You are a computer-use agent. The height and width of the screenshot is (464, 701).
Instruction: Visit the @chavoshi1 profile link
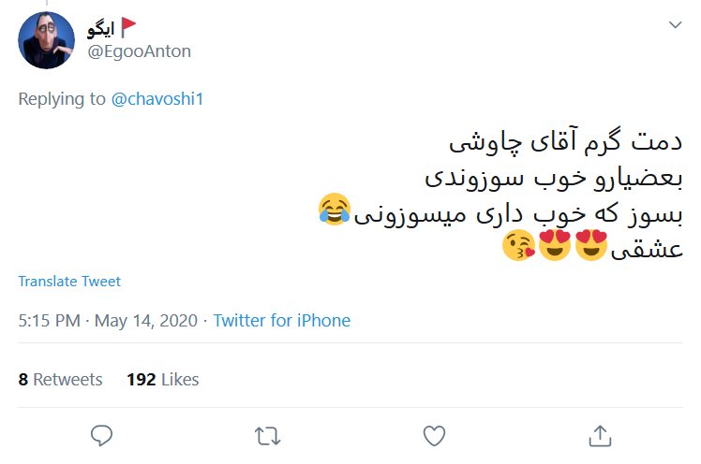[x=157, y=99]
